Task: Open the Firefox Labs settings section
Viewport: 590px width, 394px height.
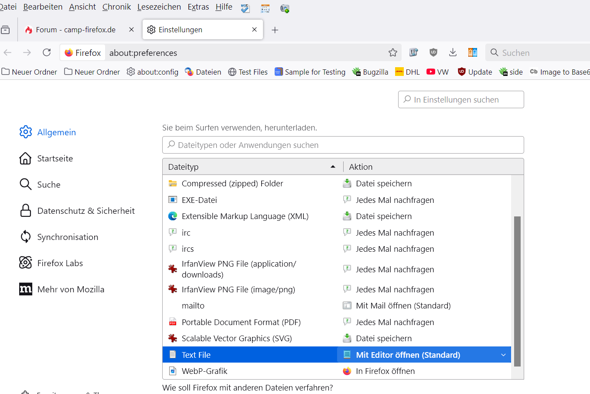Action: (60, 263)
